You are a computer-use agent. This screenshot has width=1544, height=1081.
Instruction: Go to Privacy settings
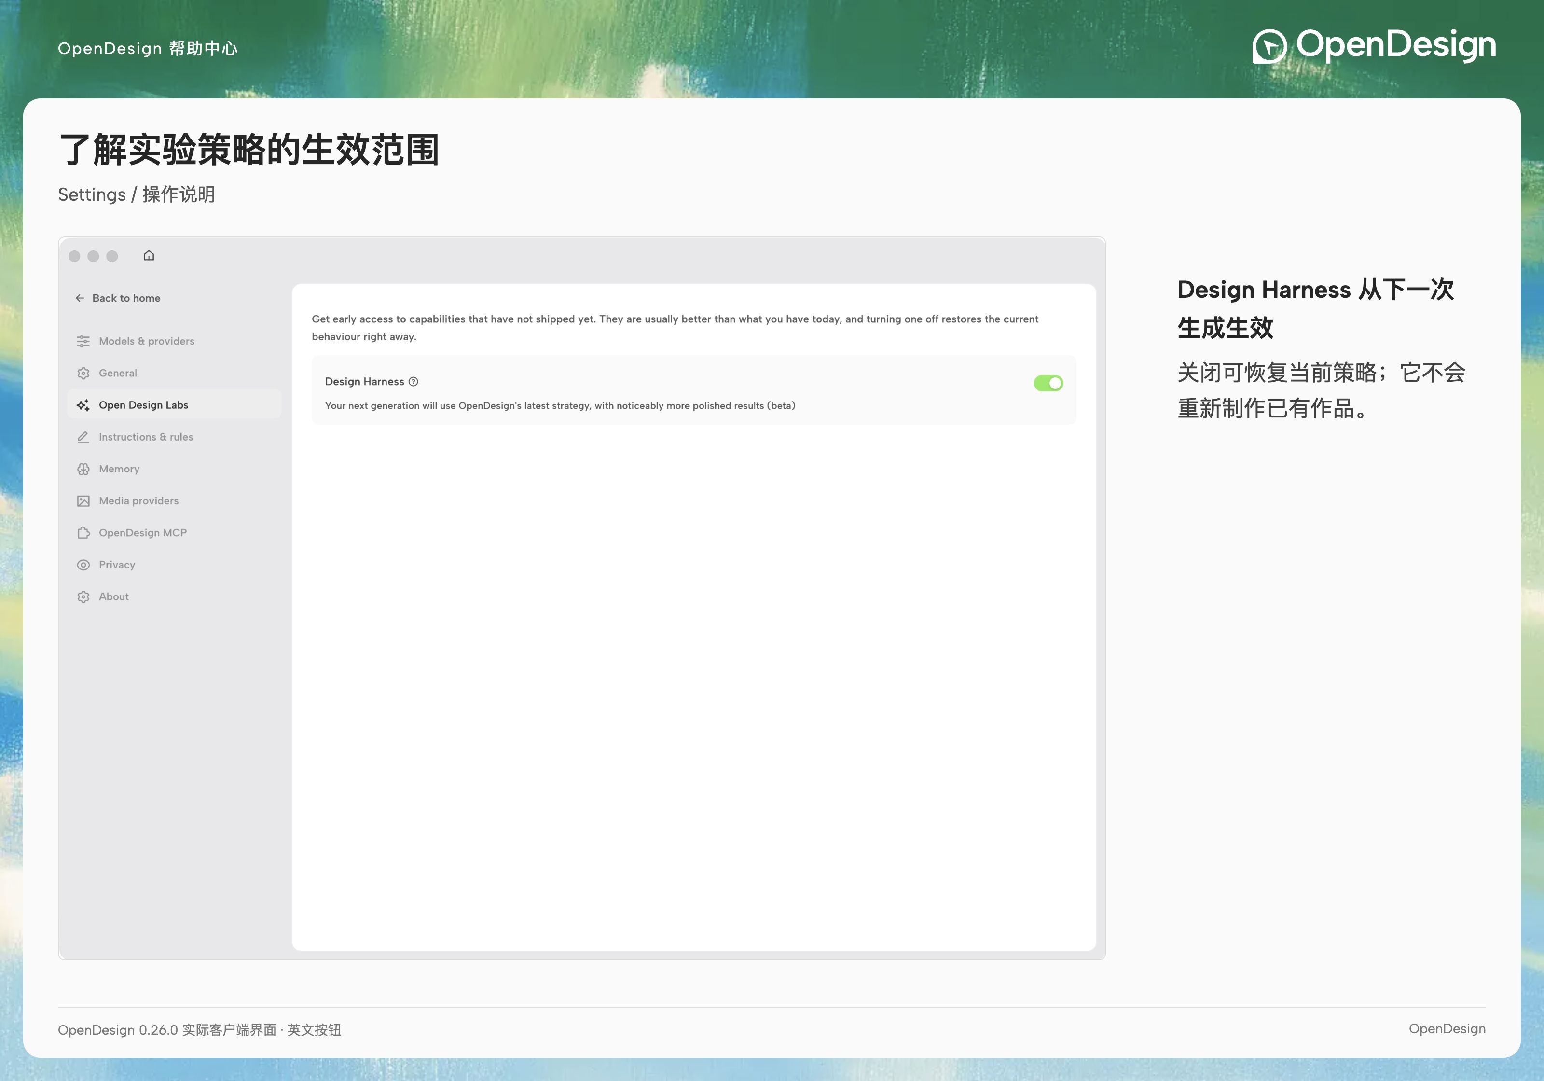(x=174, y=565)
